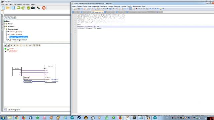Open Chrome from the taskbar
The height and width of the screenshot is (120, 214).
tap(17, 118)
